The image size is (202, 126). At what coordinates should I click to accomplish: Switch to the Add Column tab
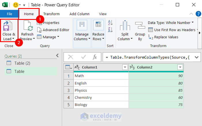coord(79,14)
